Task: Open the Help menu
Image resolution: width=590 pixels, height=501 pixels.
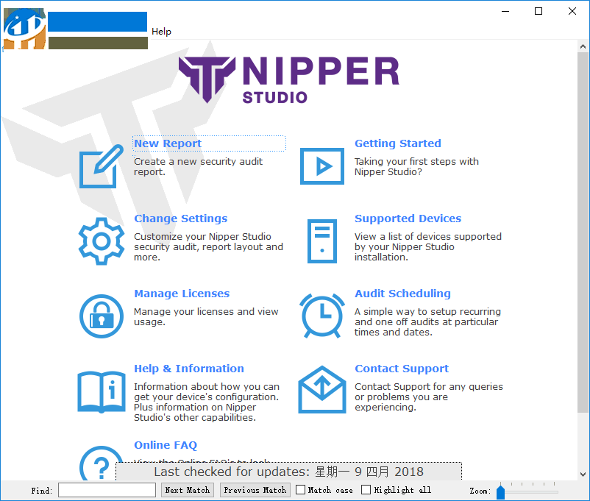Action: tap(161, 32)
